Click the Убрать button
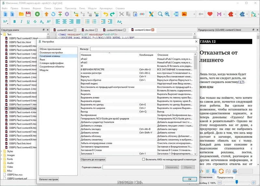Viewport: 260px width, 186px height. (188, 167)
